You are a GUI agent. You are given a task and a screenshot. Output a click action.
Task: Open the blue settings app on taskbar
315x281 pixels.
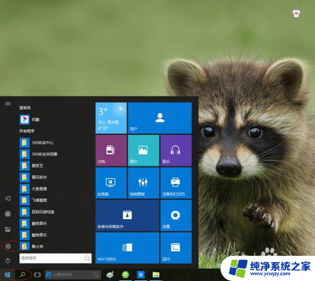140,275
